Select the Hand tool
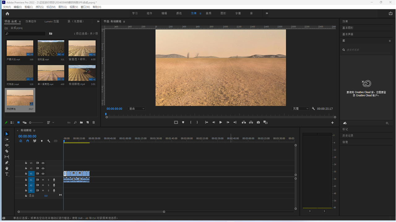 tap(7, 168)
